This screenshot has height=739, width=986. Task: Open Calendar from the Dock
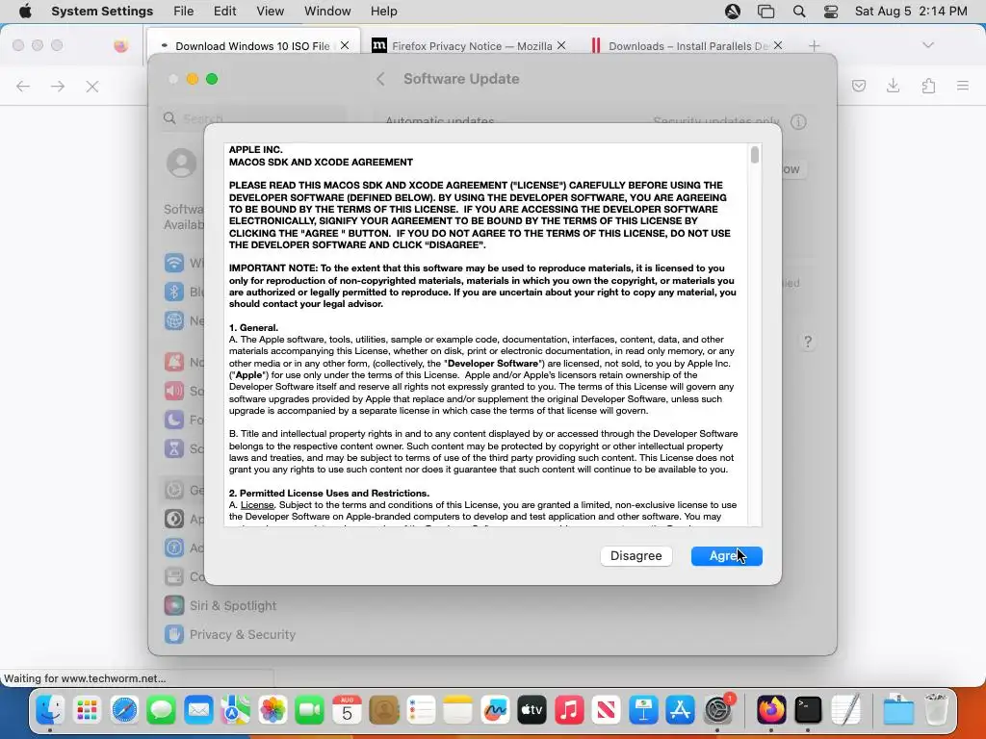click(347, 710)
